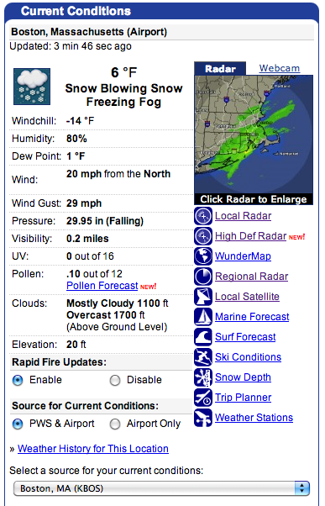325x506 pixels.
Task: Select PWS & Airport source option
Action: point(18,424)
